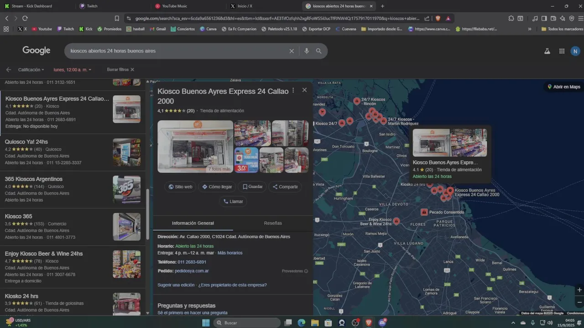This screenshot has width=584, height=328.
Task: Bookmark this page icon in address bar
Action: (x=117, y=18)
